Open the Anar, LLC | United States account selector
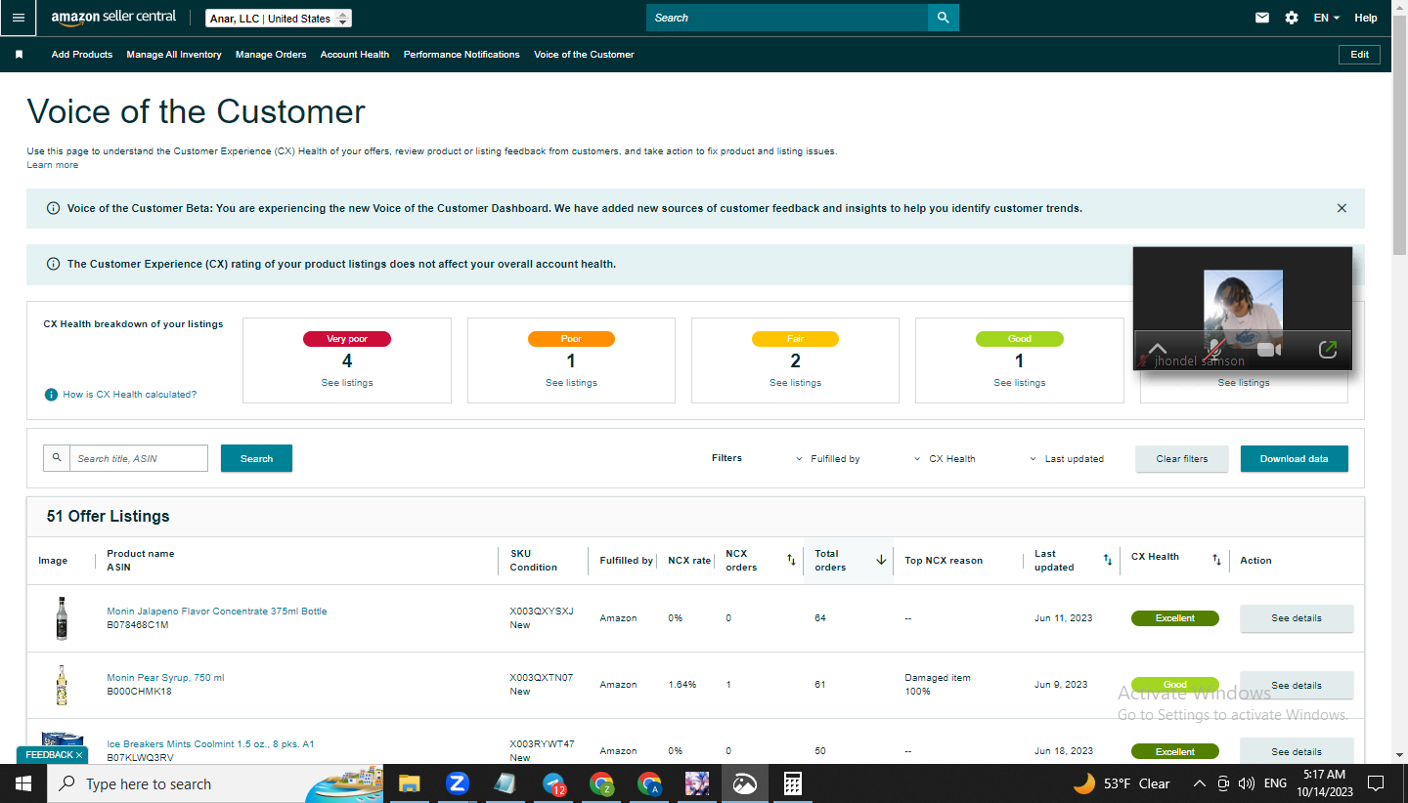Image resolution: width=1408 pixels, height=803 pixels. [x=279, y=19]
